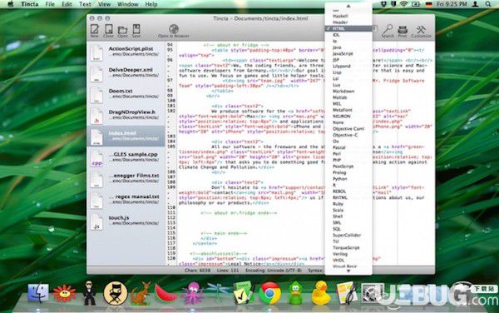Click the clock showing Fri 9:25 PM
499x313 pixels.
click(452, 4)
